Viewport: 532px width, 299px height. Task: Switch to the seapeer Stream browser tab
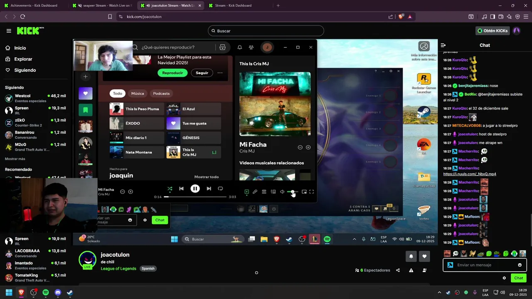[x=101, y=5]
